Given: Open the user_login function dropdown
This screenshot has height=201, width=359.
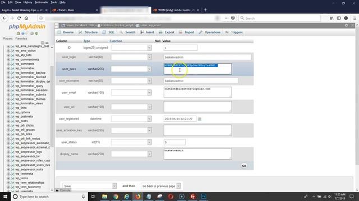Looking at the screenshot, I should (x=131, y=57).
